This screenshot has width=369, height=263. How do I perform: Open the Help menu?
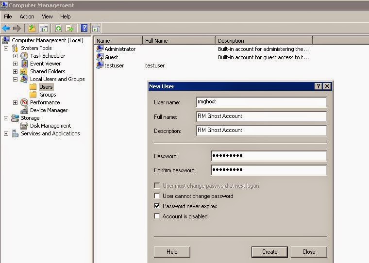[65, 16]
